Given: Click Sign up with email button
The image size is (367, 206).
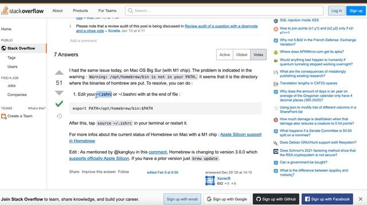Looking at the screenshot, I should click(x=182, y=199).
